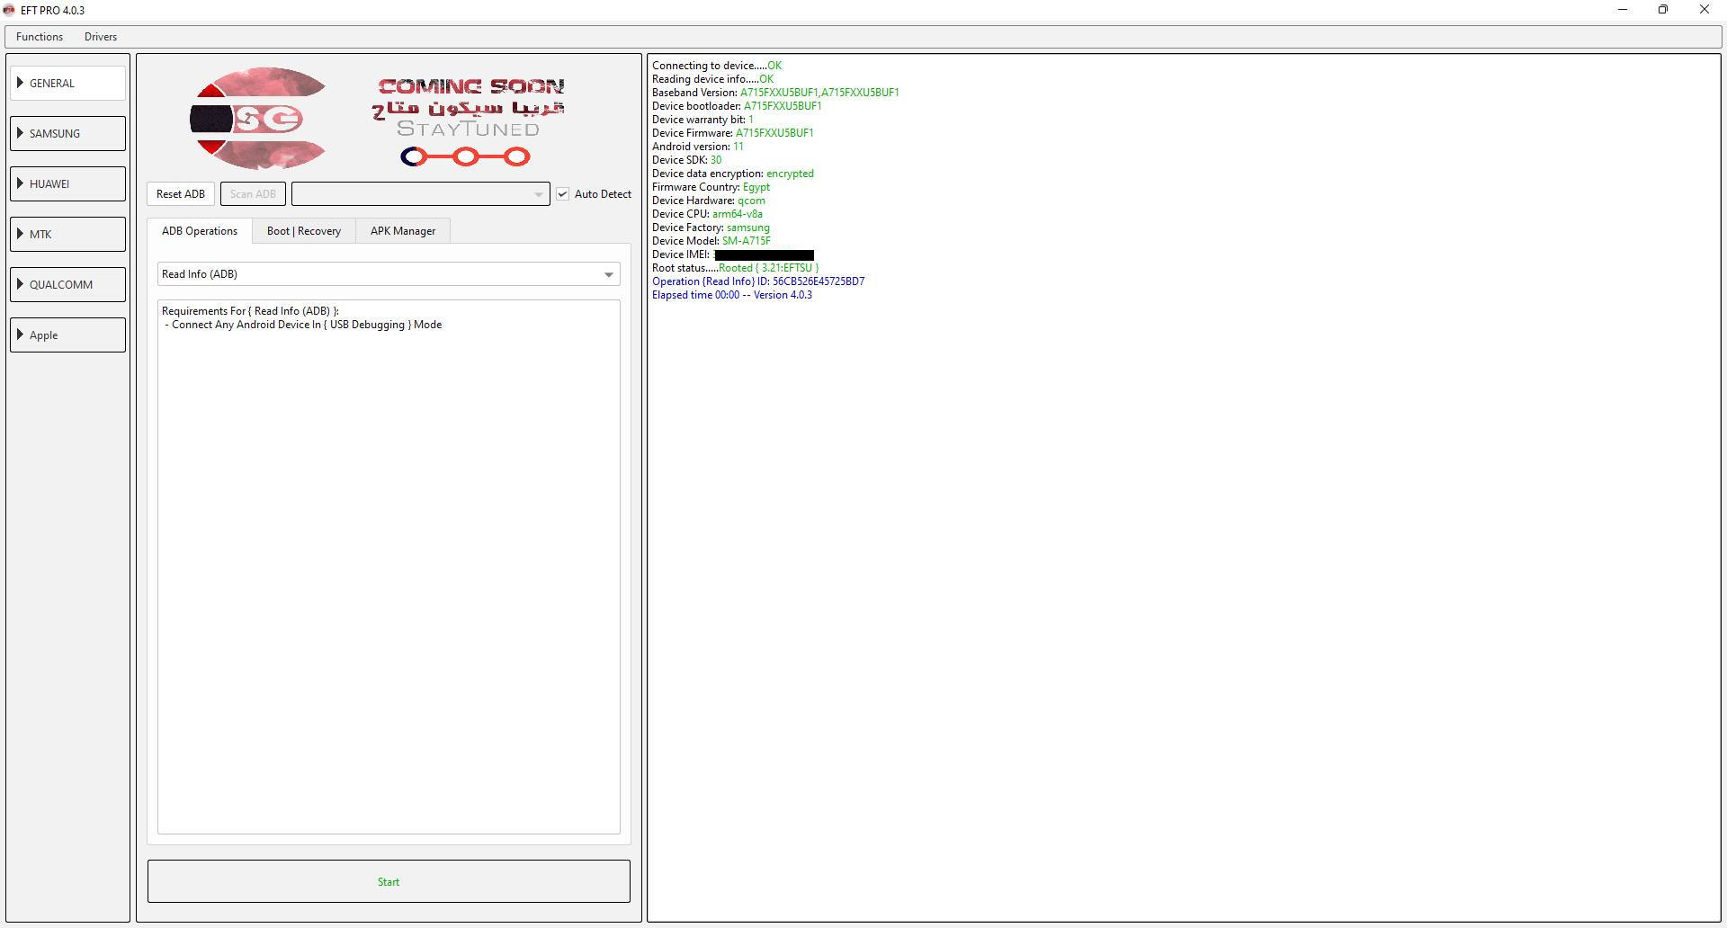1727x928 pixels.
Task: Click the Elapsed time version line
Action: (x=732, y=295)
